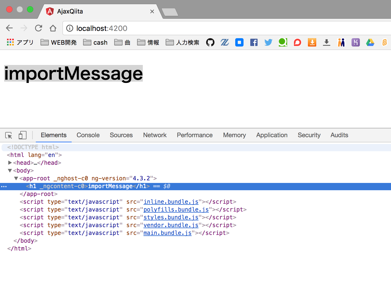
Task: Close the AjaxQiita tab
Action: [152, 11]
